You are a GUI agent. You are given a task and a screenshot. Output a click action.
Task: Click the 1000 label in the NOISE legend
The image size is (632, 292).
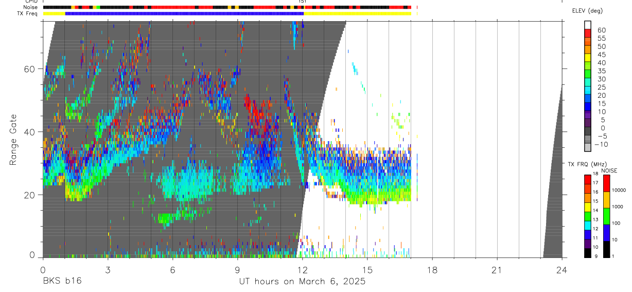(618, 207)
